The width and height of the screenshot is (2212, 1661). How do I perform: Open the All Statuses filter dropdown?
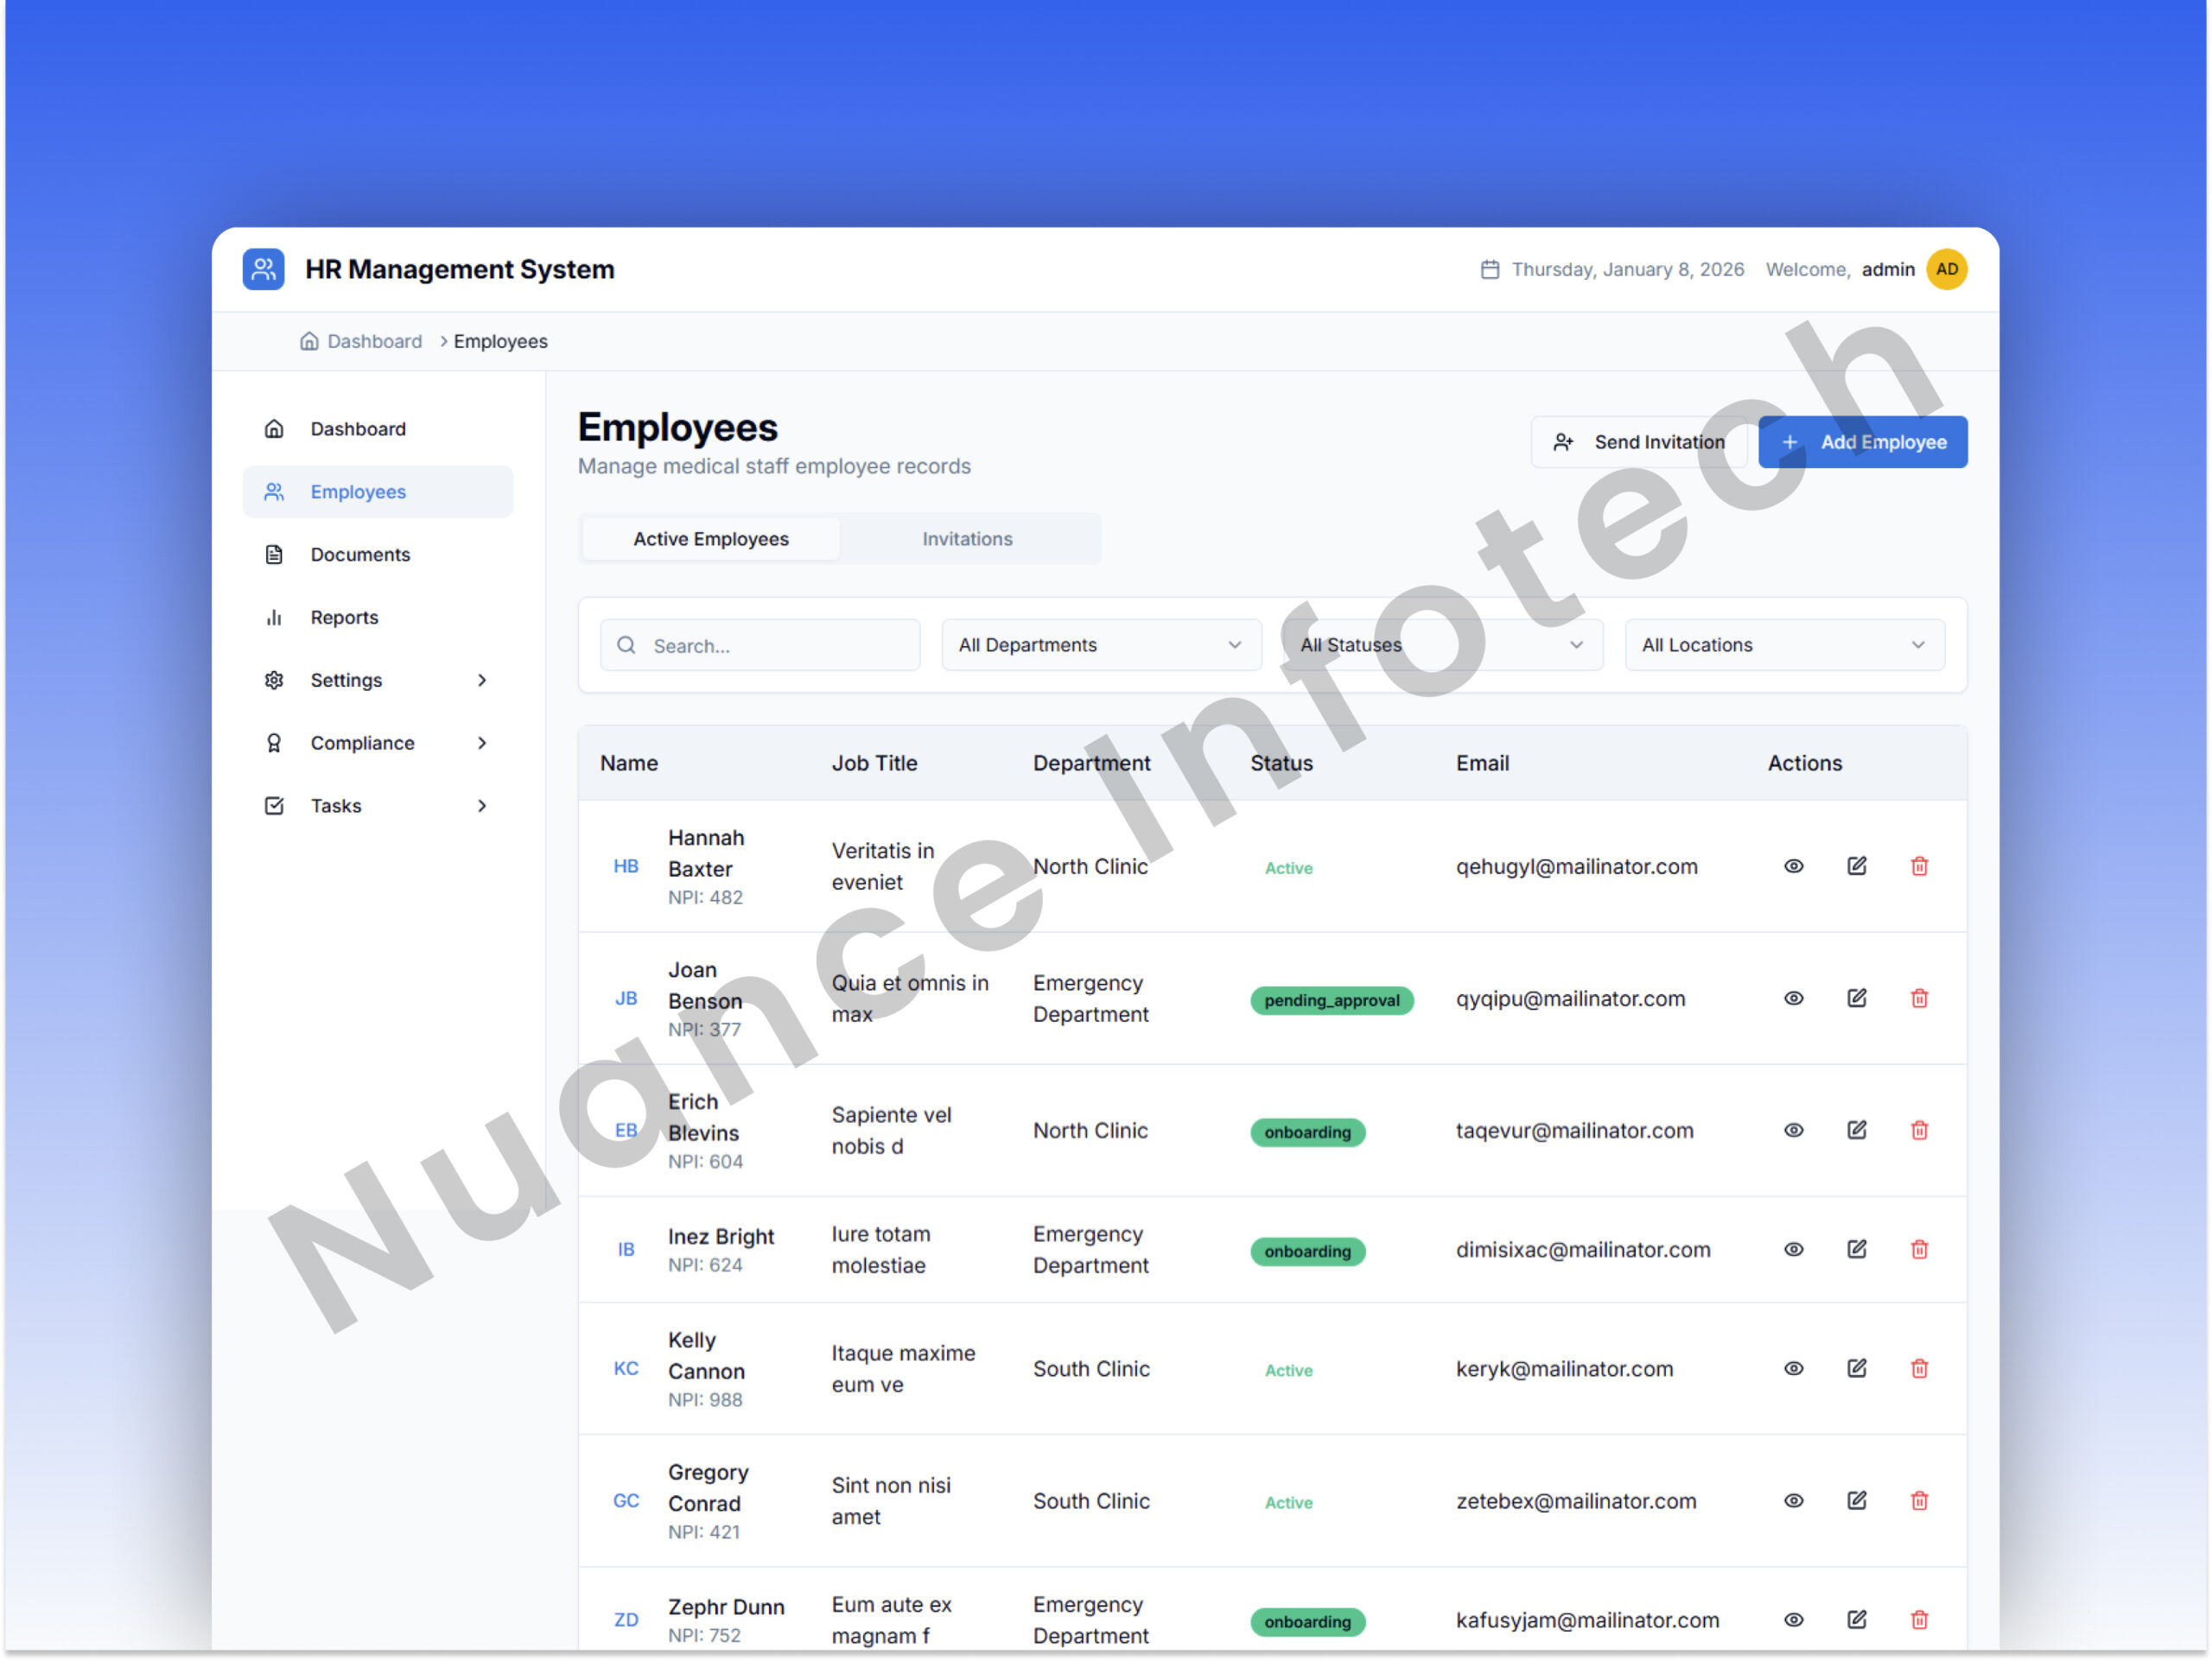[1441, 644]
